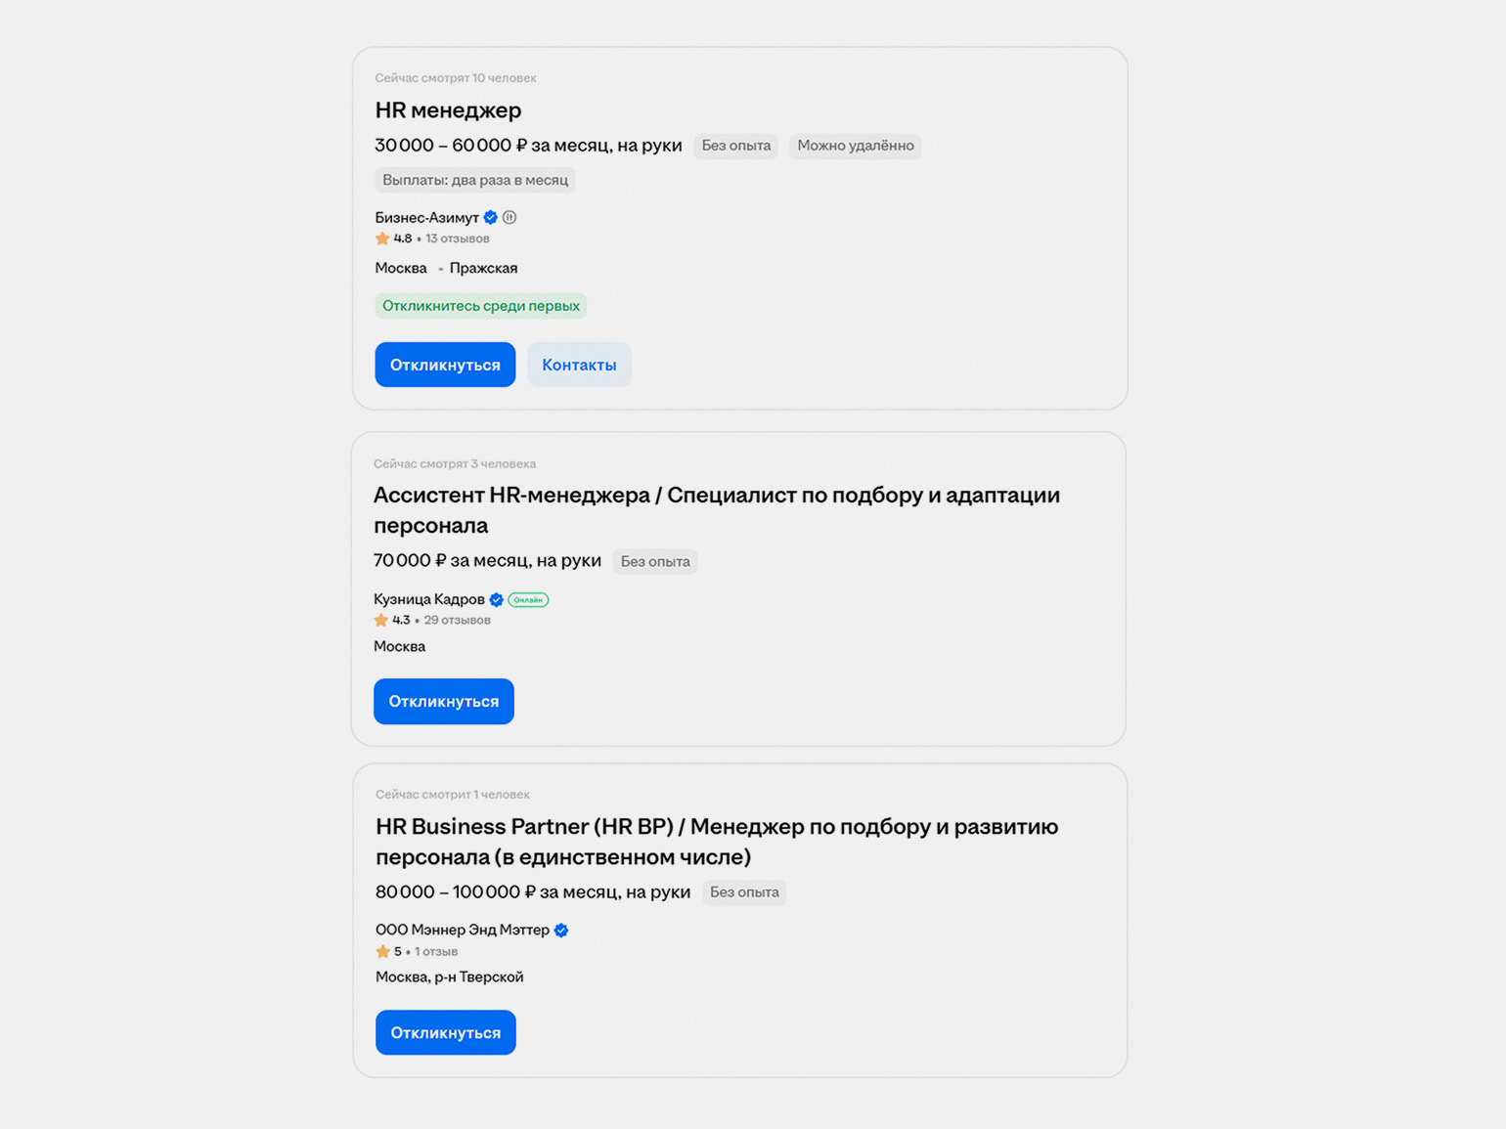
Task: Open HR Business Partner vacancy title link
Action: point(717,841)
